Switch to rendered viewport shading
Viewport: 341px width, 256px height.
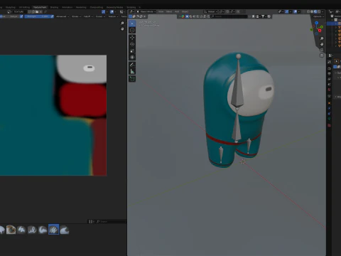point(319,11)
